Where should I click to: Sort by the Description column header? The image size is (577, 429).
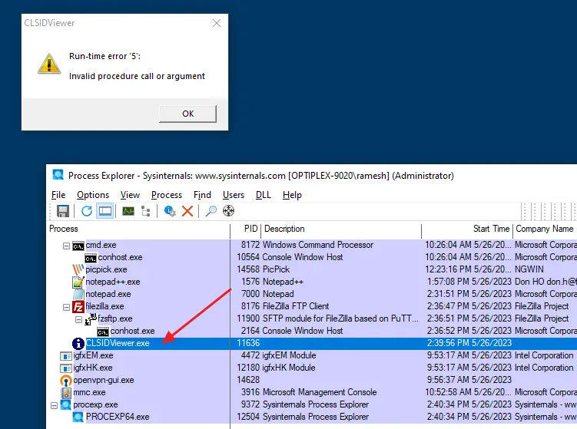pos(341,229)
